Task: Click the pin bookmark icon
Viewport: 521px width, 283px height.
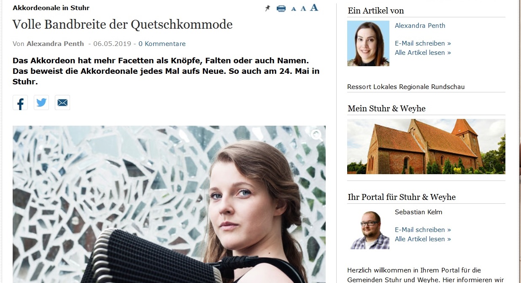Action: (267, 8)
